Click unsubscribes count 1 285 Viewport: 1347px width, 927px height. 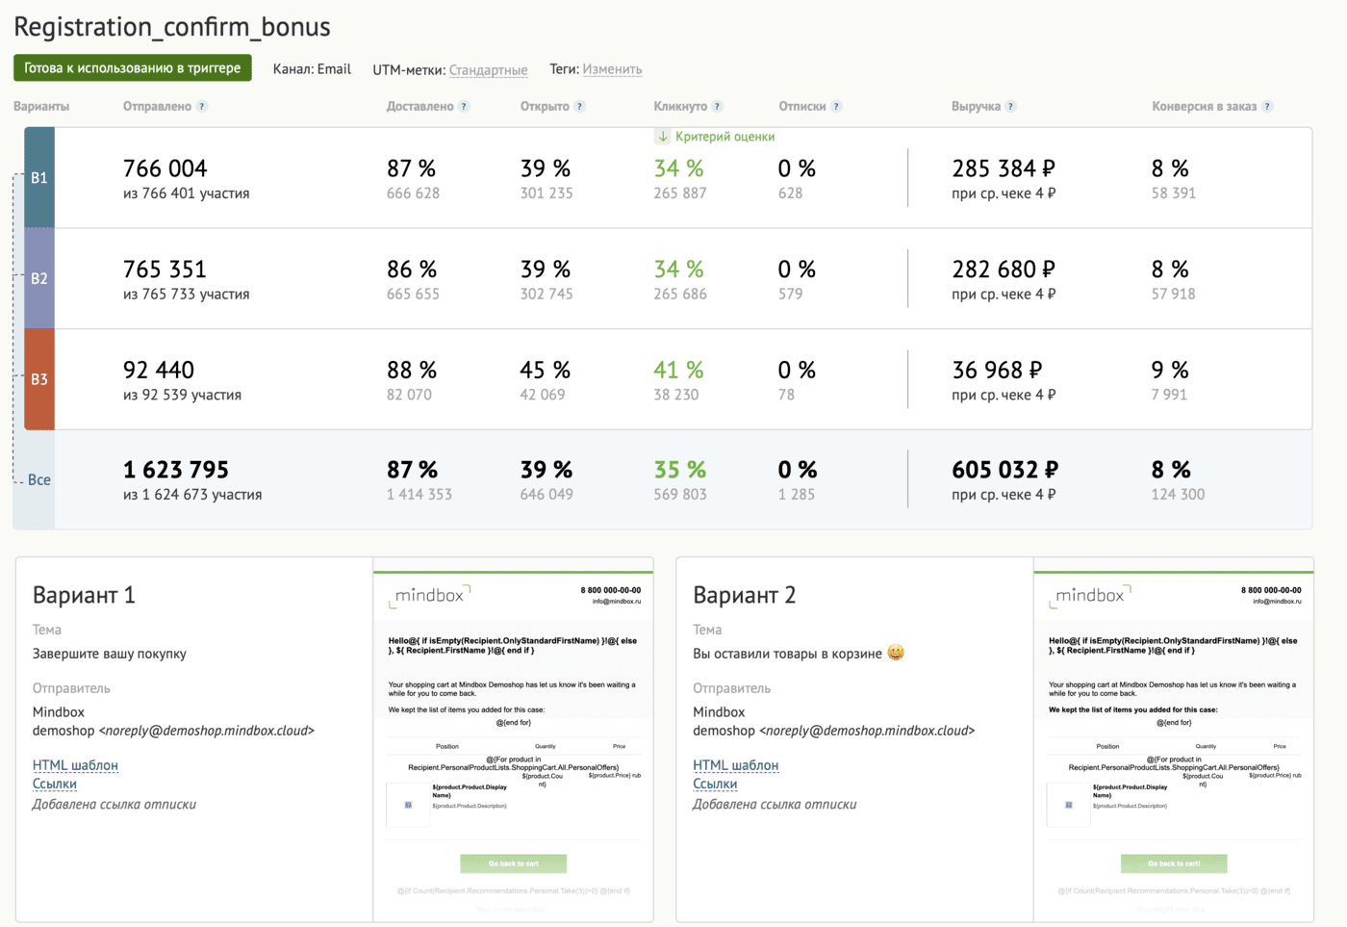[x=797, y=495]
